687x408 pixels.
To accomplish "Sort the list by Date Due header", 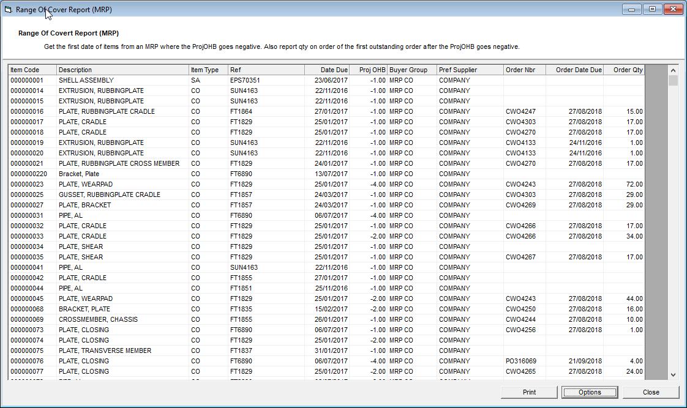I will click(328, 70).
